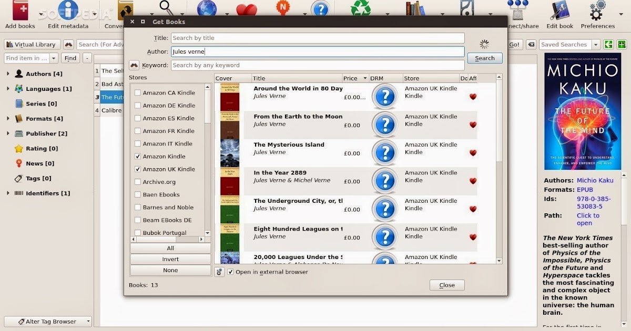Check the Amazon ES Kindle store
The image size is (631, 331).
coord(138,118)
